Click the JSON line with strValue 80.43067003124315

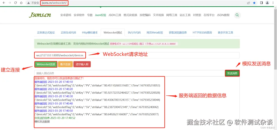click(x=97, y=100)
